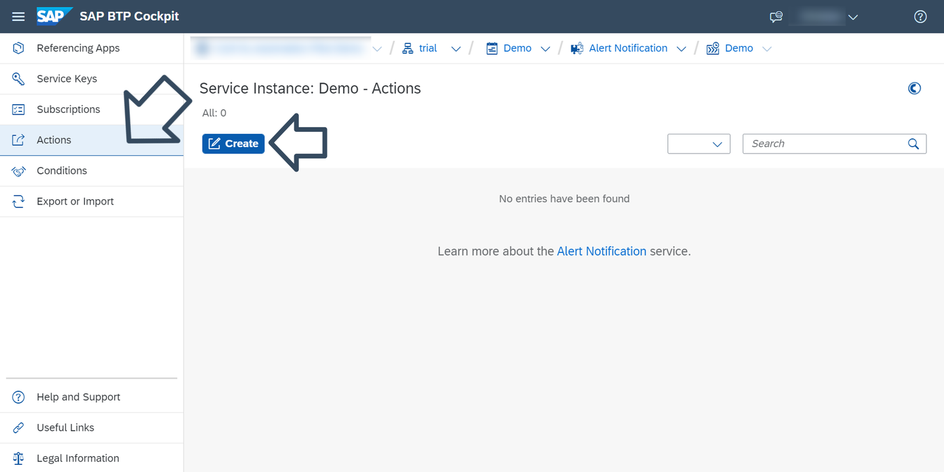Click the magnifier icon in the Search field
The height and width of the screenshot is (472, 944).
coord(914,144)
